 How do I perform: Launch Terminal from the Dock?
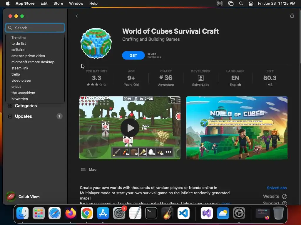[151, 213]
